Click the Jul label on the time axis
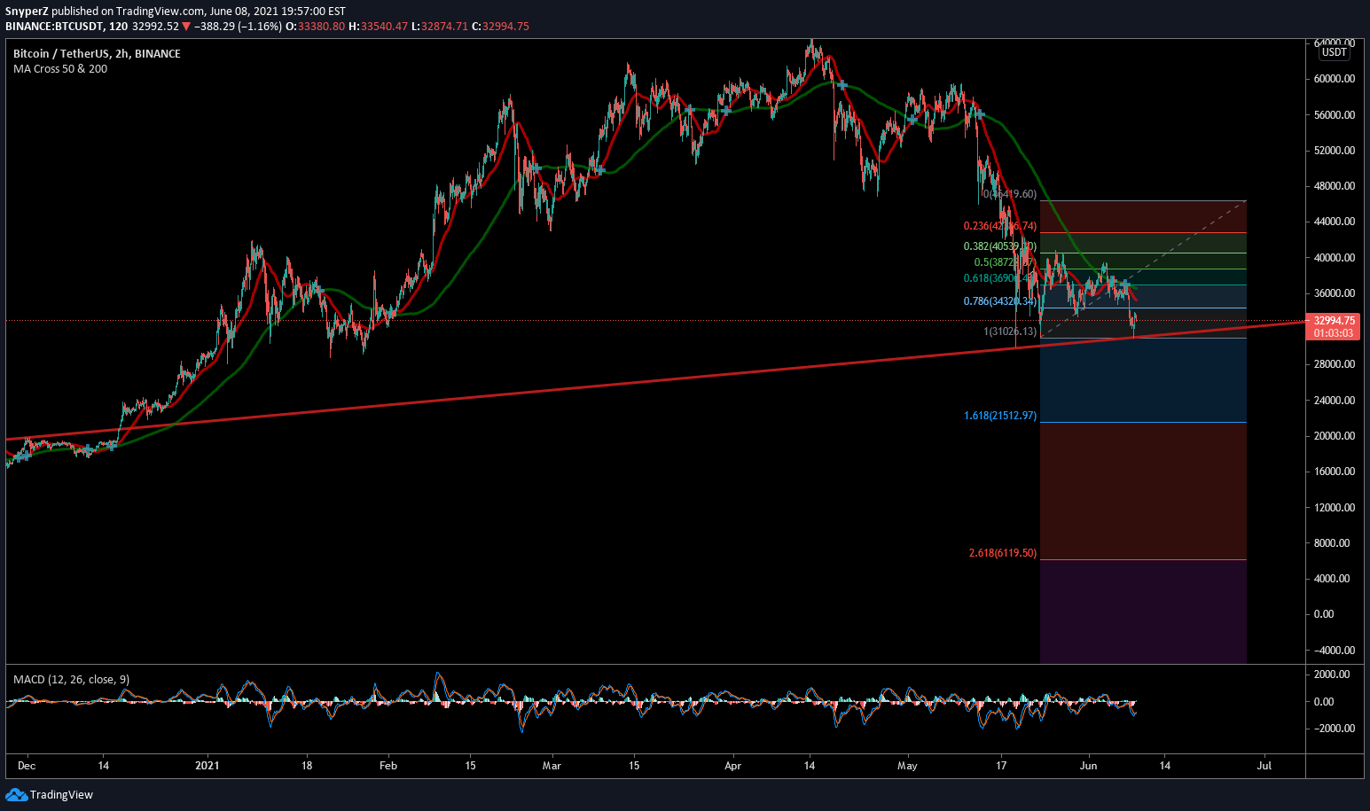Screen dimensions: 1370x811 1263,765
